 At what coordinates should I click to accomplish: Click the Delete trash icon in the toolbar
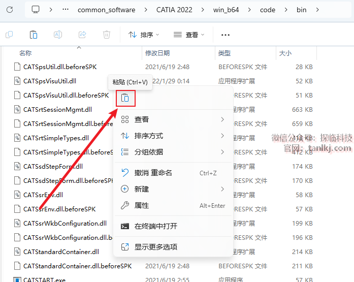(107, 35)
